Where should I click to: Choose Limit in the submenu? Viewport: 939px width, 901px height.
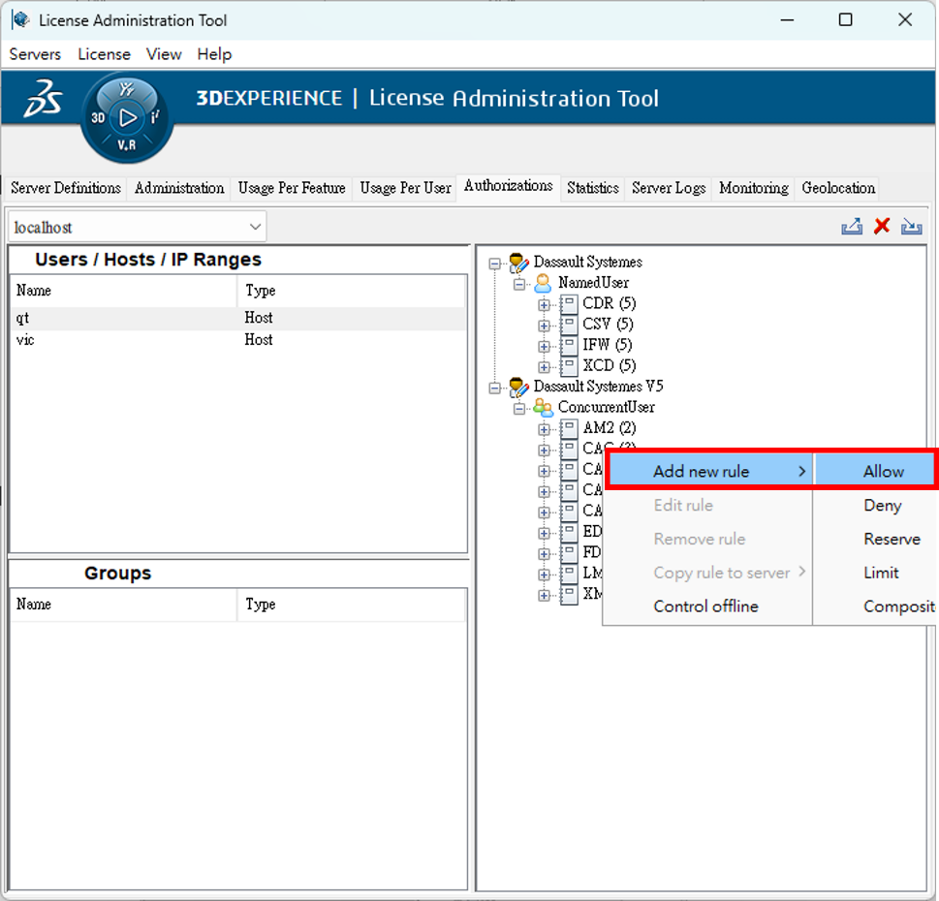tap(875, 573)
